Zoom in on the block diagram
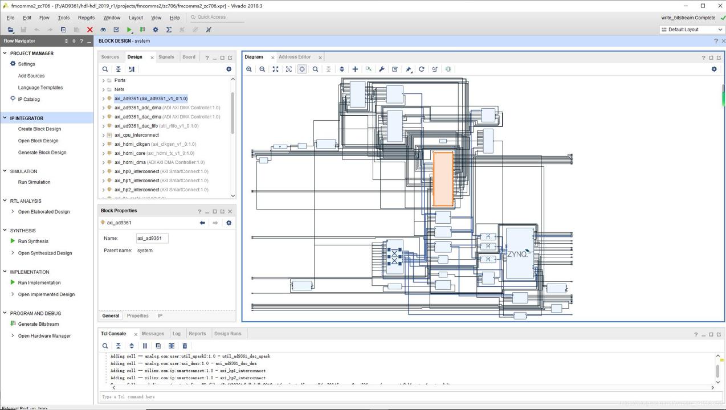 tap(249, 69)
